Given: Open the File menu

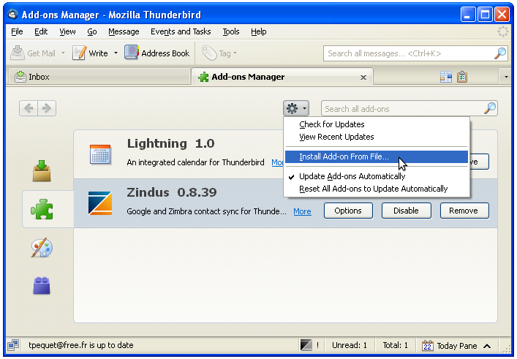Looking at the screenshot, I should pyautogui.click(x=17, y=31).
